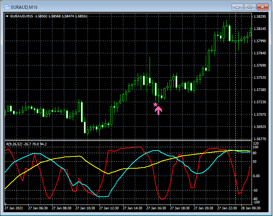Click the 28 Jan 00:30 time label
273x216 pixels.
[x=251, y=208]
